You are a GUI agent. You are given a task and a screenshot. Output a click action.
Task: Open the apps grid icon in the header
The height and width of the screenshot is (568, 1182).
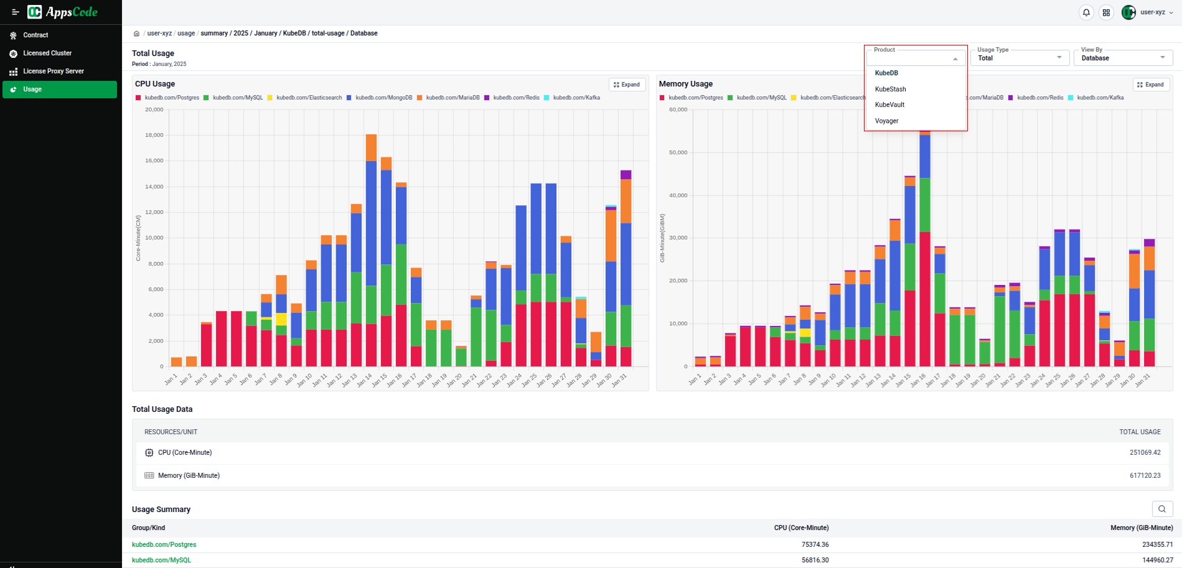1107,12
